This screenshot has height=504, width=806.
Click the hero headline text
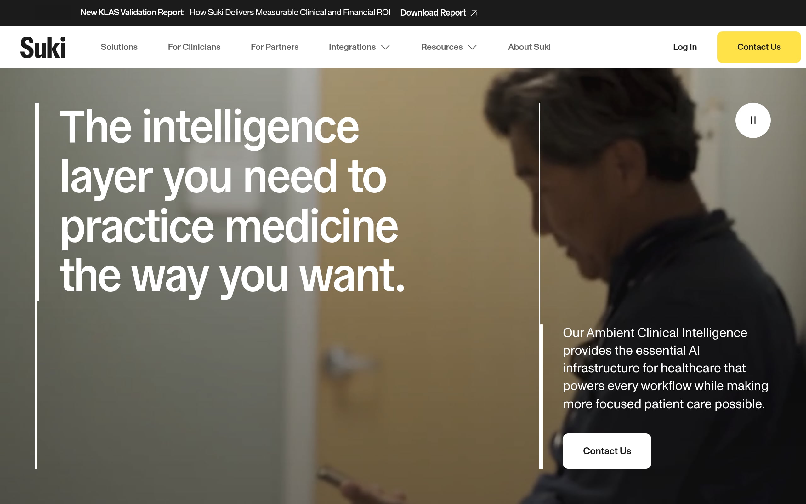tap(232, 202)
